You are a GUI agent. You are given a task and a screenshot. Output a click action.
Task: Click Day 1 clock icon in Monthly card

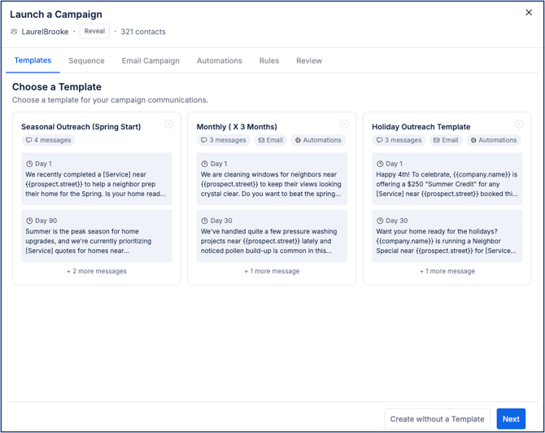(x=205, y=164)
